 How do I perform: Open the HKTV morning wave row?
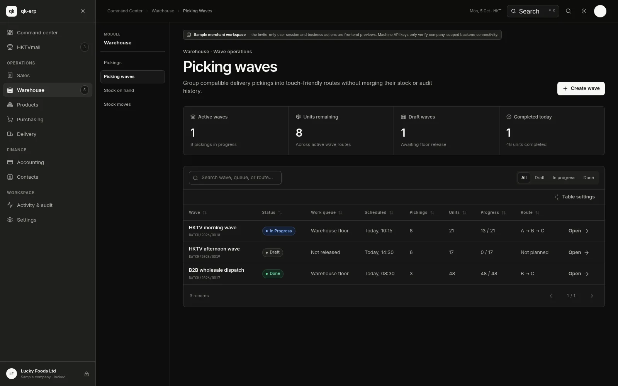(x=579, y=231)
